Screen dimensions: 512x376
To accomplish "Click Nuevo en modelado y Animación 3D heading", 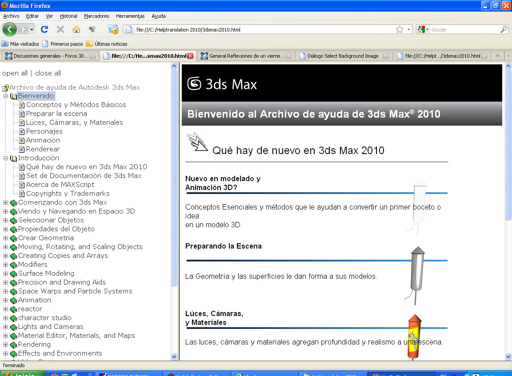I will pyautogui.click(x=223, y=183).
